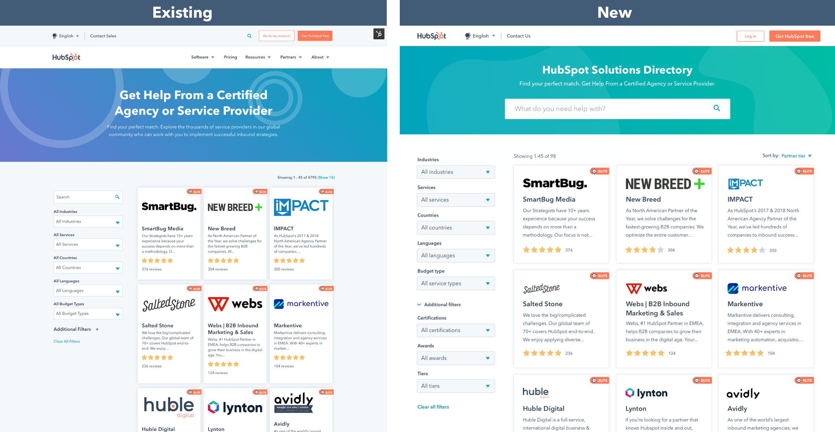Screen dimensions: 835x432
Task: Click the magnifier icon in Existing sidebar Search box
Action: tap(117, 197)
